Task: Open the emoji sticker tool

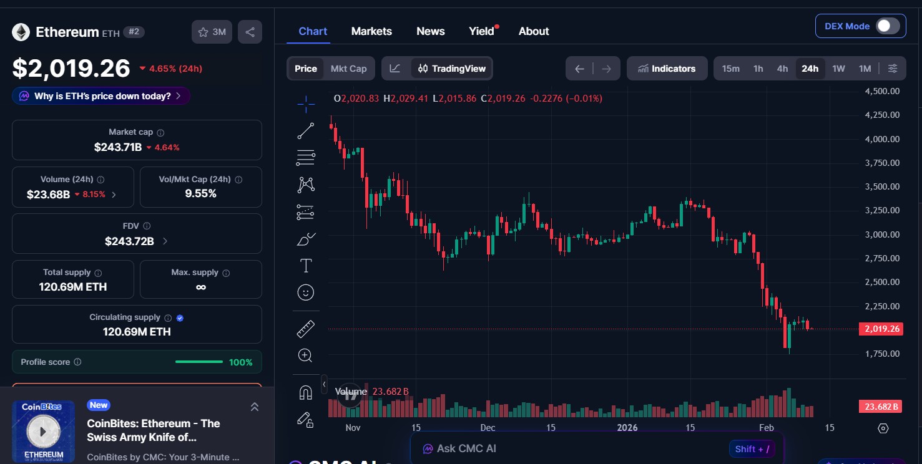Action: pyautogui.click(x=305, y=292)
